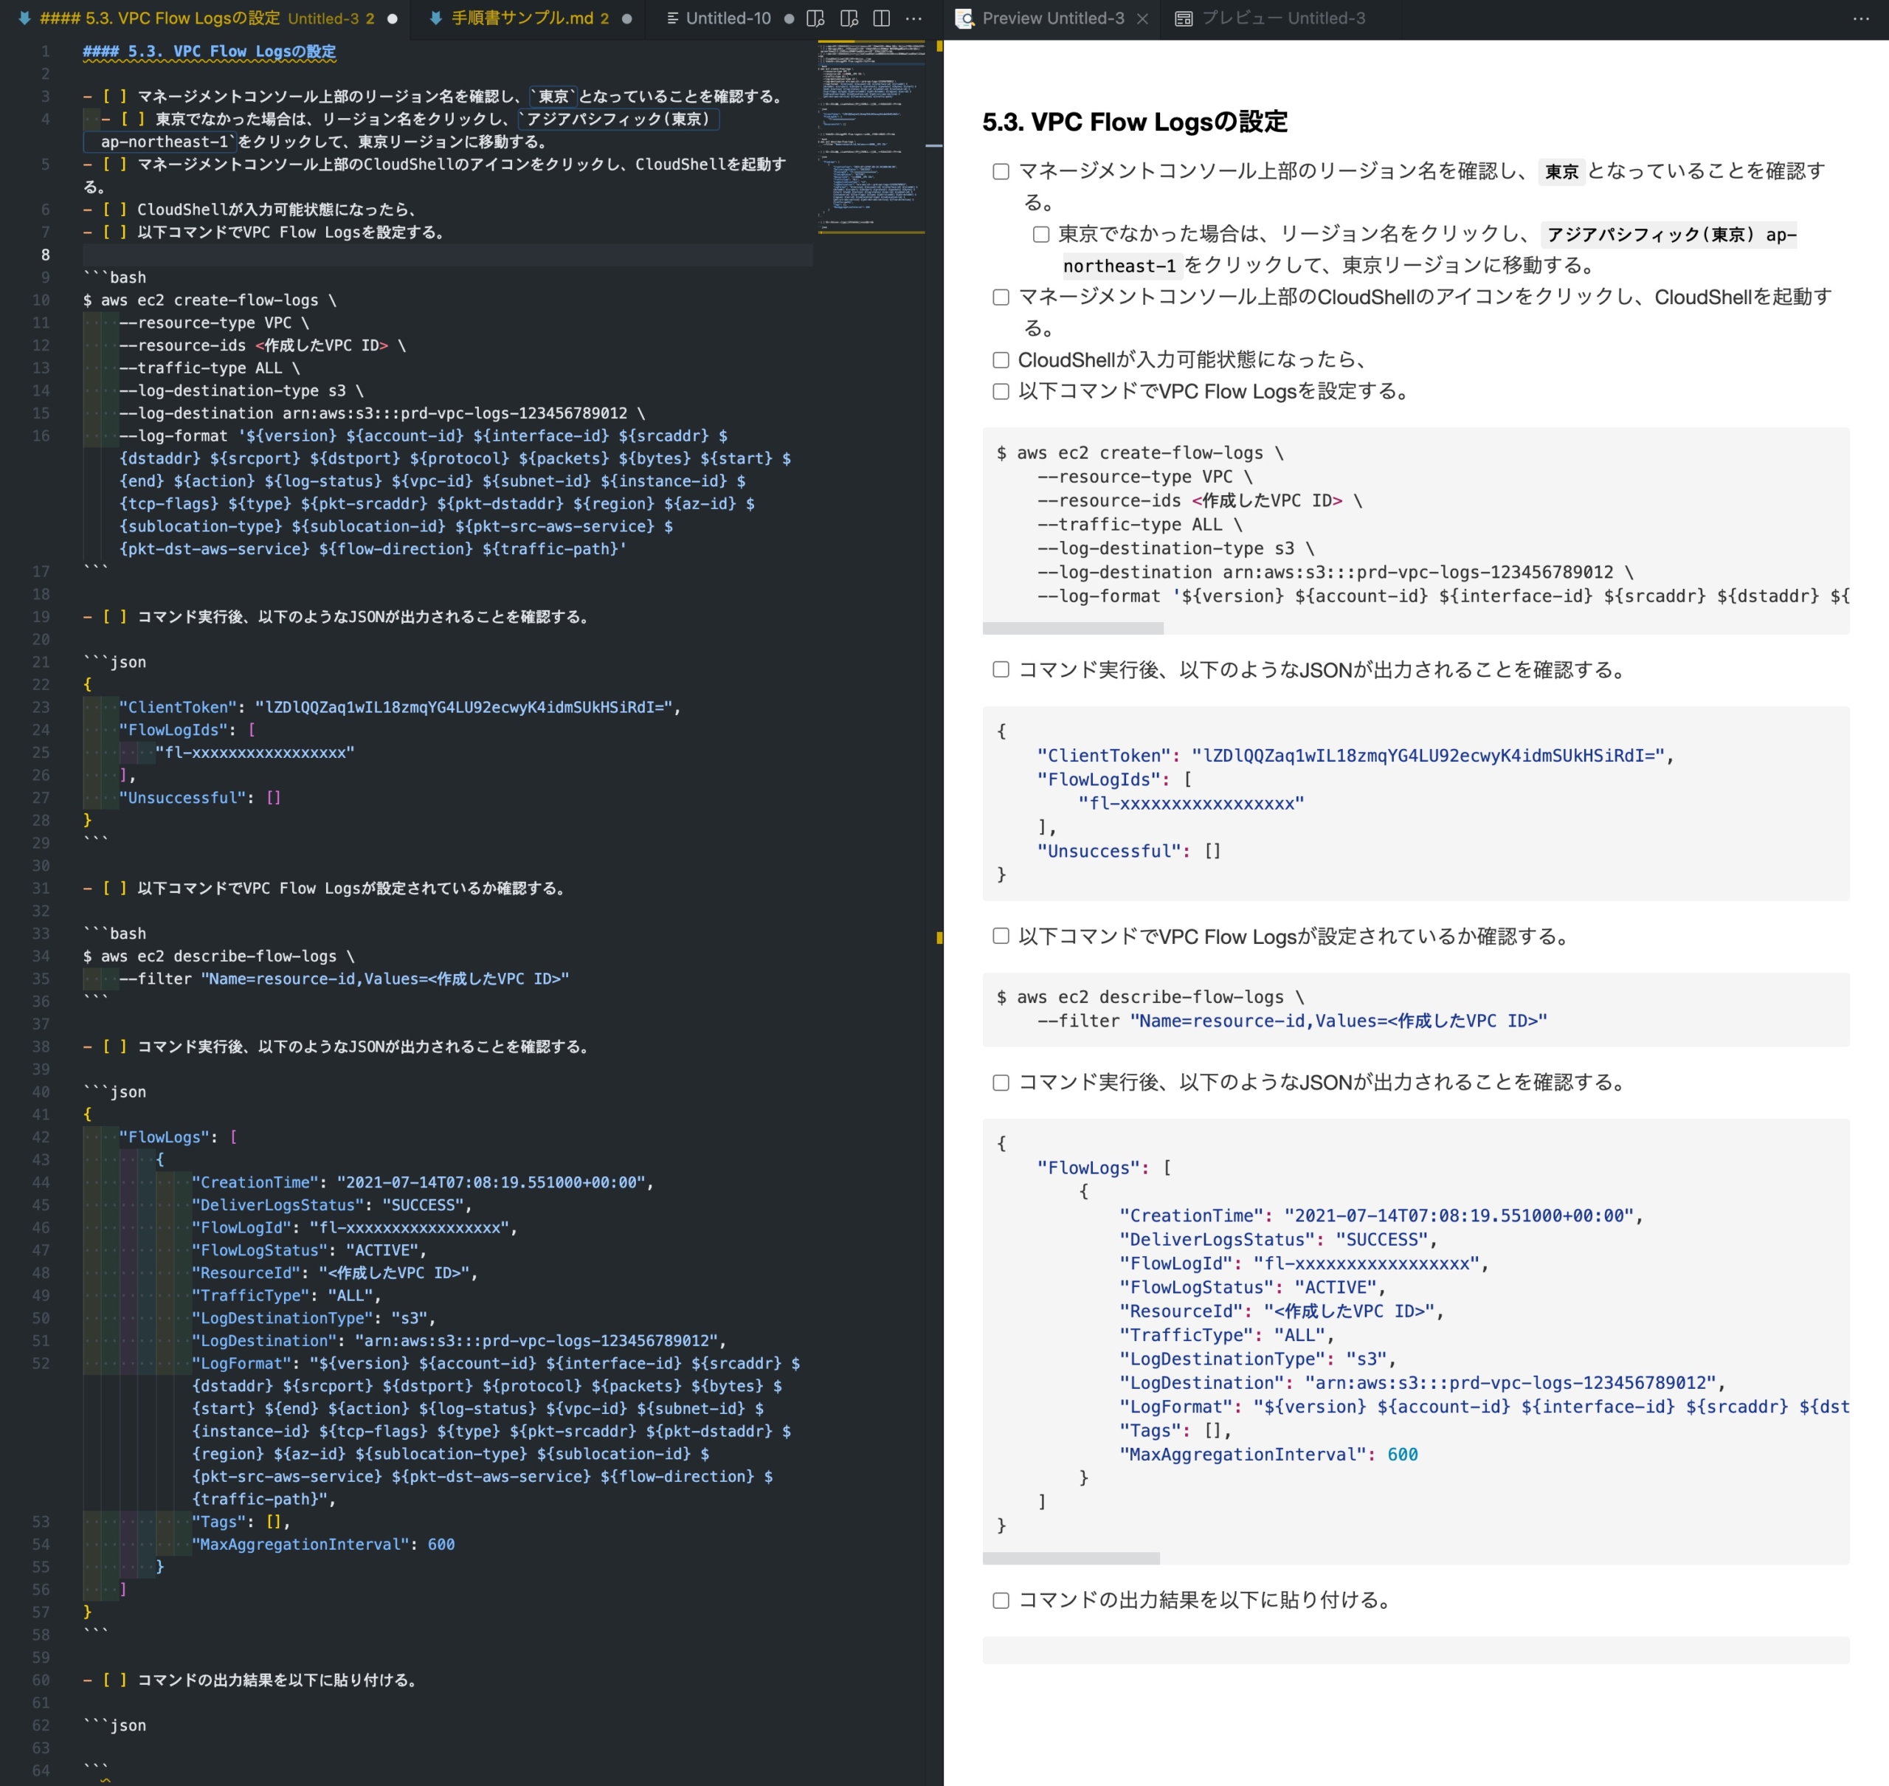Click horizontal scrollbar under create-flow-logs code block

tap(1072, 628)
